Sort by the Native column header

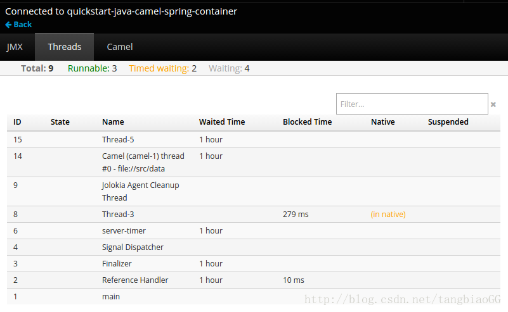(382, 122)
